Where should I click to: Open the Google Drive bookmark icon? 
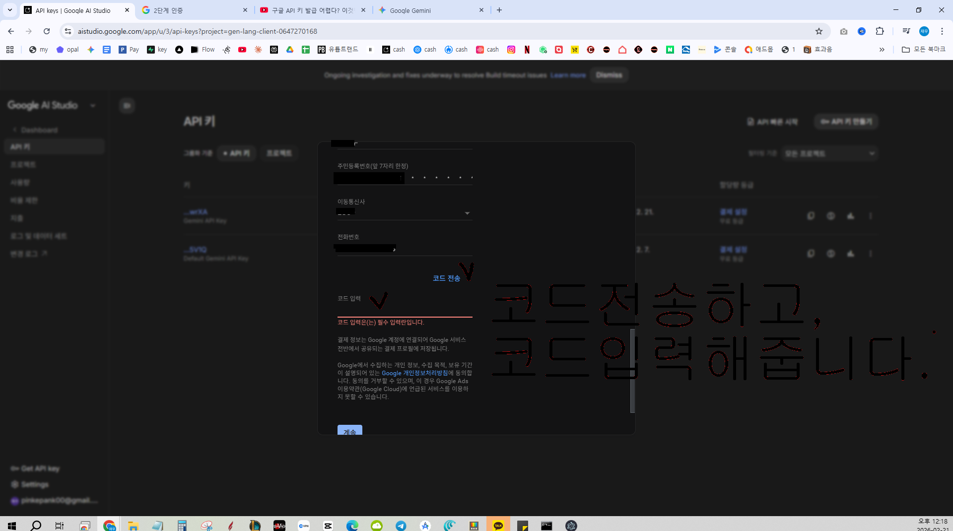[x=290, y=50]
